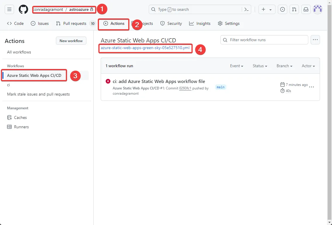Viewport: 332px width, 225px height.
Task: Switch to the Pull requests tab
Action: 75,23
